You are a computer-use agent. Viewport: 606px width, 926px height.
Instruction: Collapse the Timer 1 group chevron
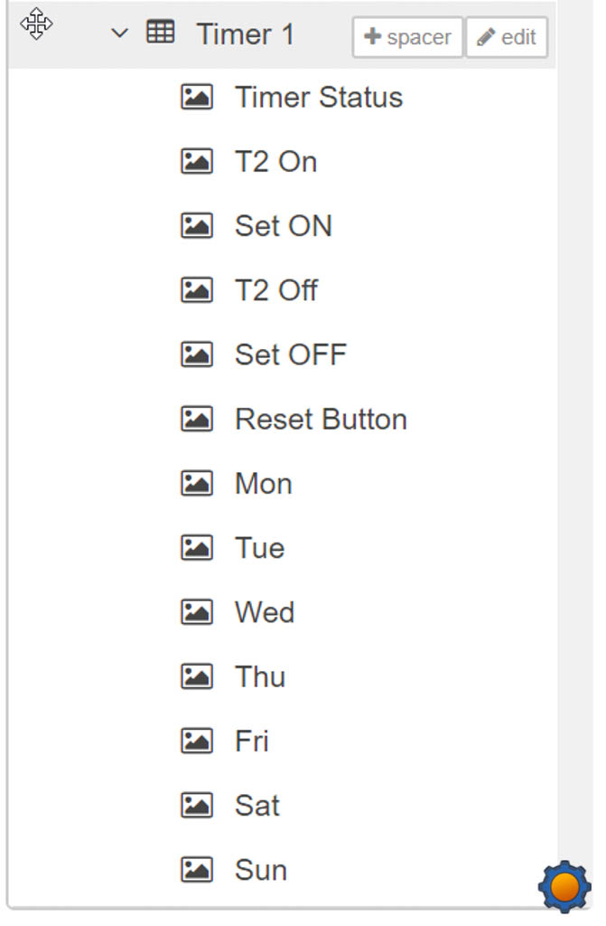pyautogui.click(x=120, y=33)
